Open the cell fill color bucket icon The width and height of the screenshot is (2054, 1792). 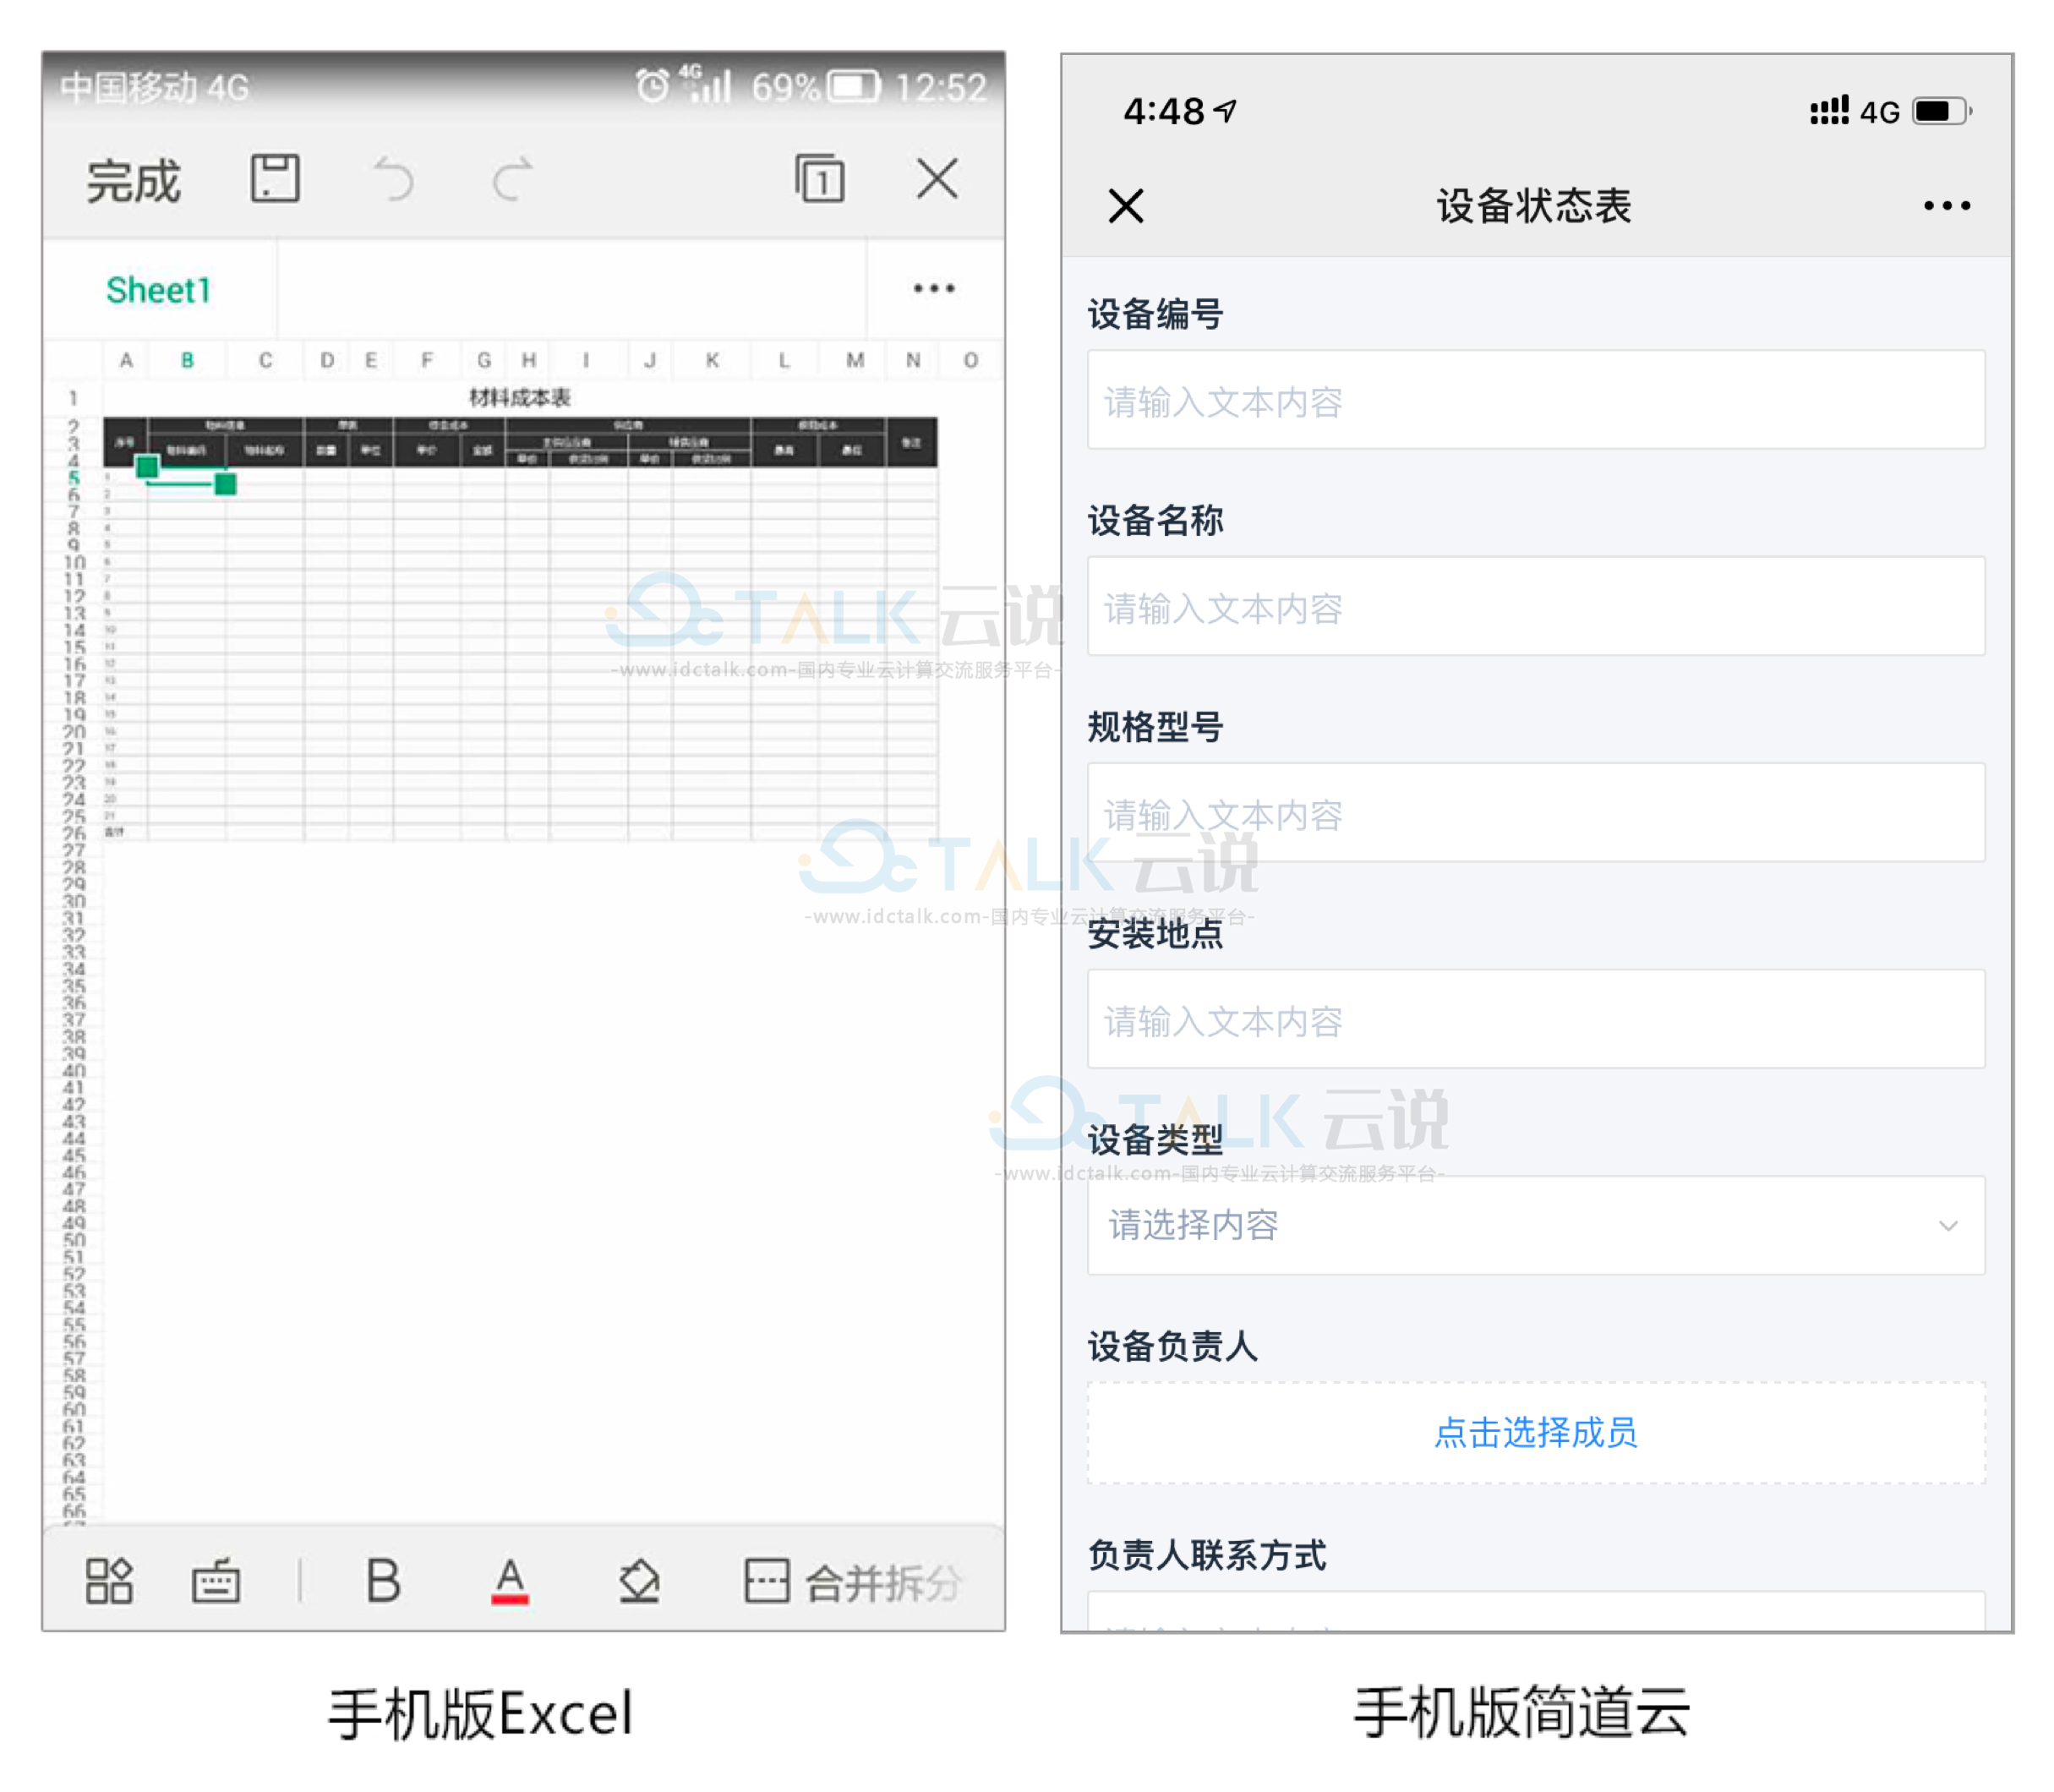click(x=639, y=1581)
